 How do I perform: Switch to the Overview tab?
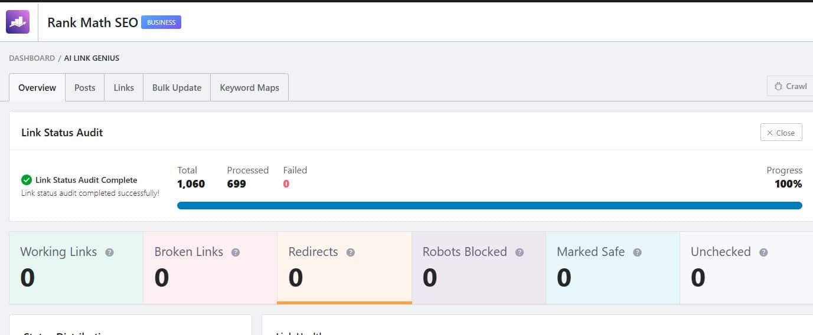pos(37,87)
